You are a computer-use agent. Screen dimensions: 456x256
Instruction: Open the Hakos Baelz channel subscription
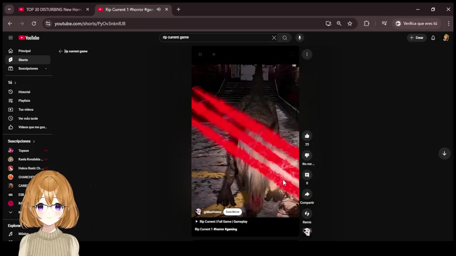[28, 168]
